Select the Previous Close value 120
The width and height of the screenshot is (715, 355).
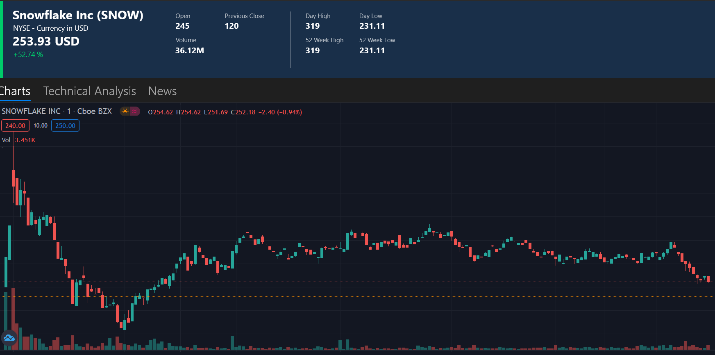(x=232, y=26)
